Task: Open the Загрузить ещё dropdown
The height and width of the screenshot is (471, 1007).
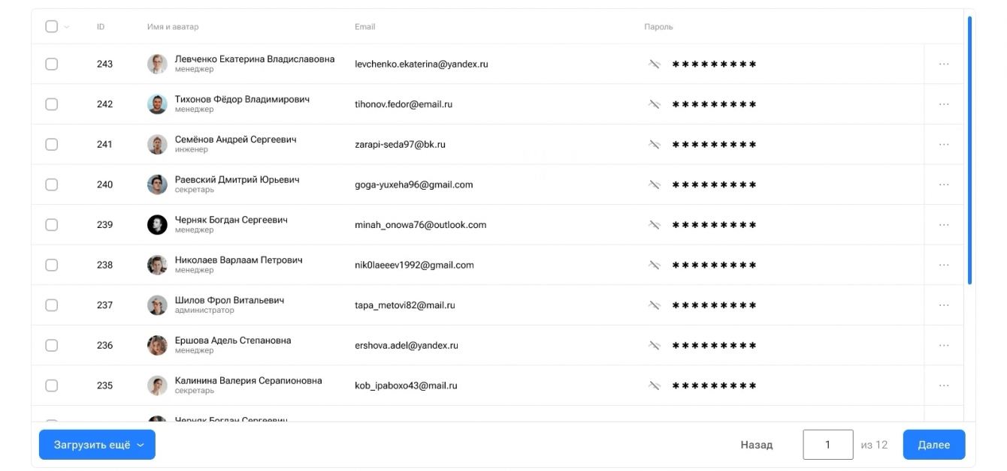Action: 97,445
